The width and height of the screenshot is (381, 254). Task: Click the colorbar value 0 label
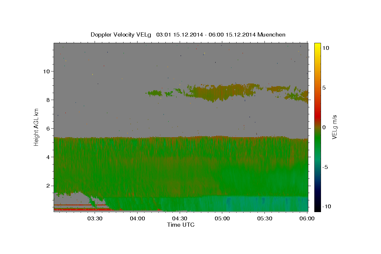[324, 127]
